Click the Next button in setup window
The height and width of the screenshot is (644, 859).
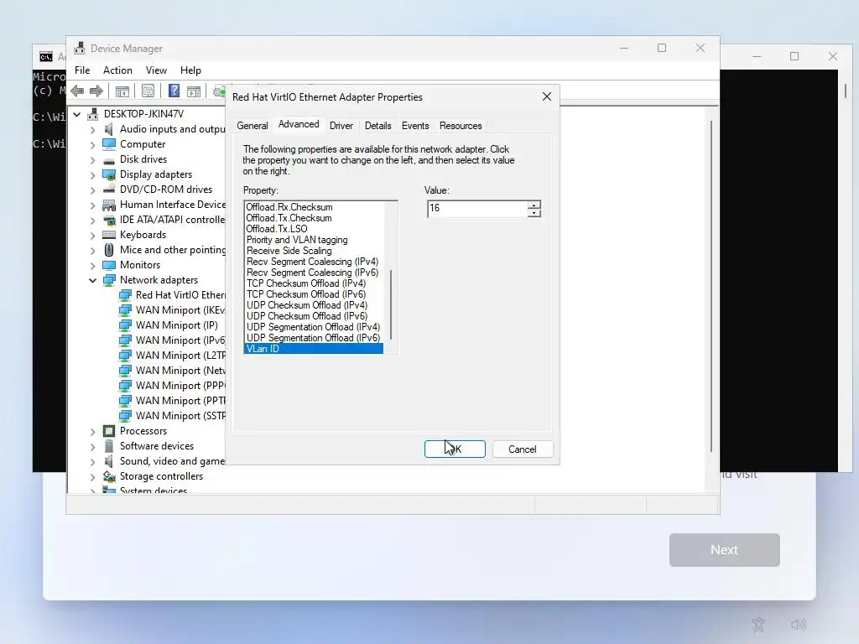[724, 550]
